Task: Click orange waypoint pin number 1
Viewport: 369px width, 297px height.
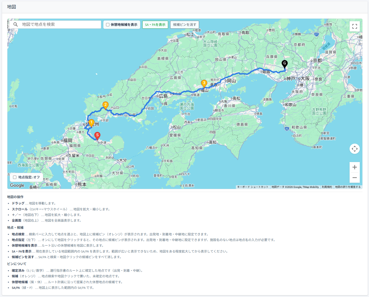Action: pos(91,123)
